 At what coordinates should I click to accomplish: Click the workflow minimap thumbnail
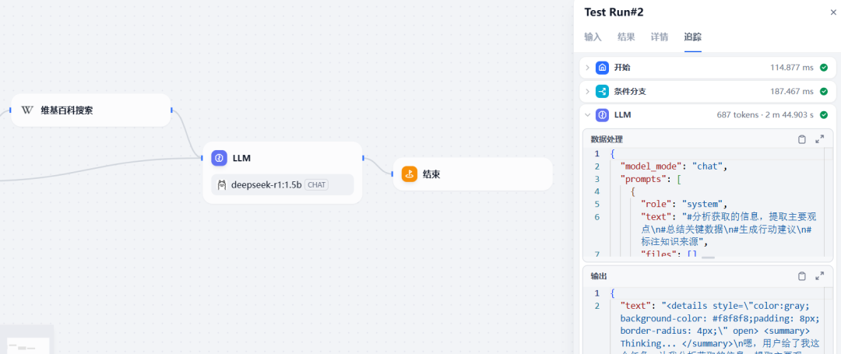tap(26, 339)
